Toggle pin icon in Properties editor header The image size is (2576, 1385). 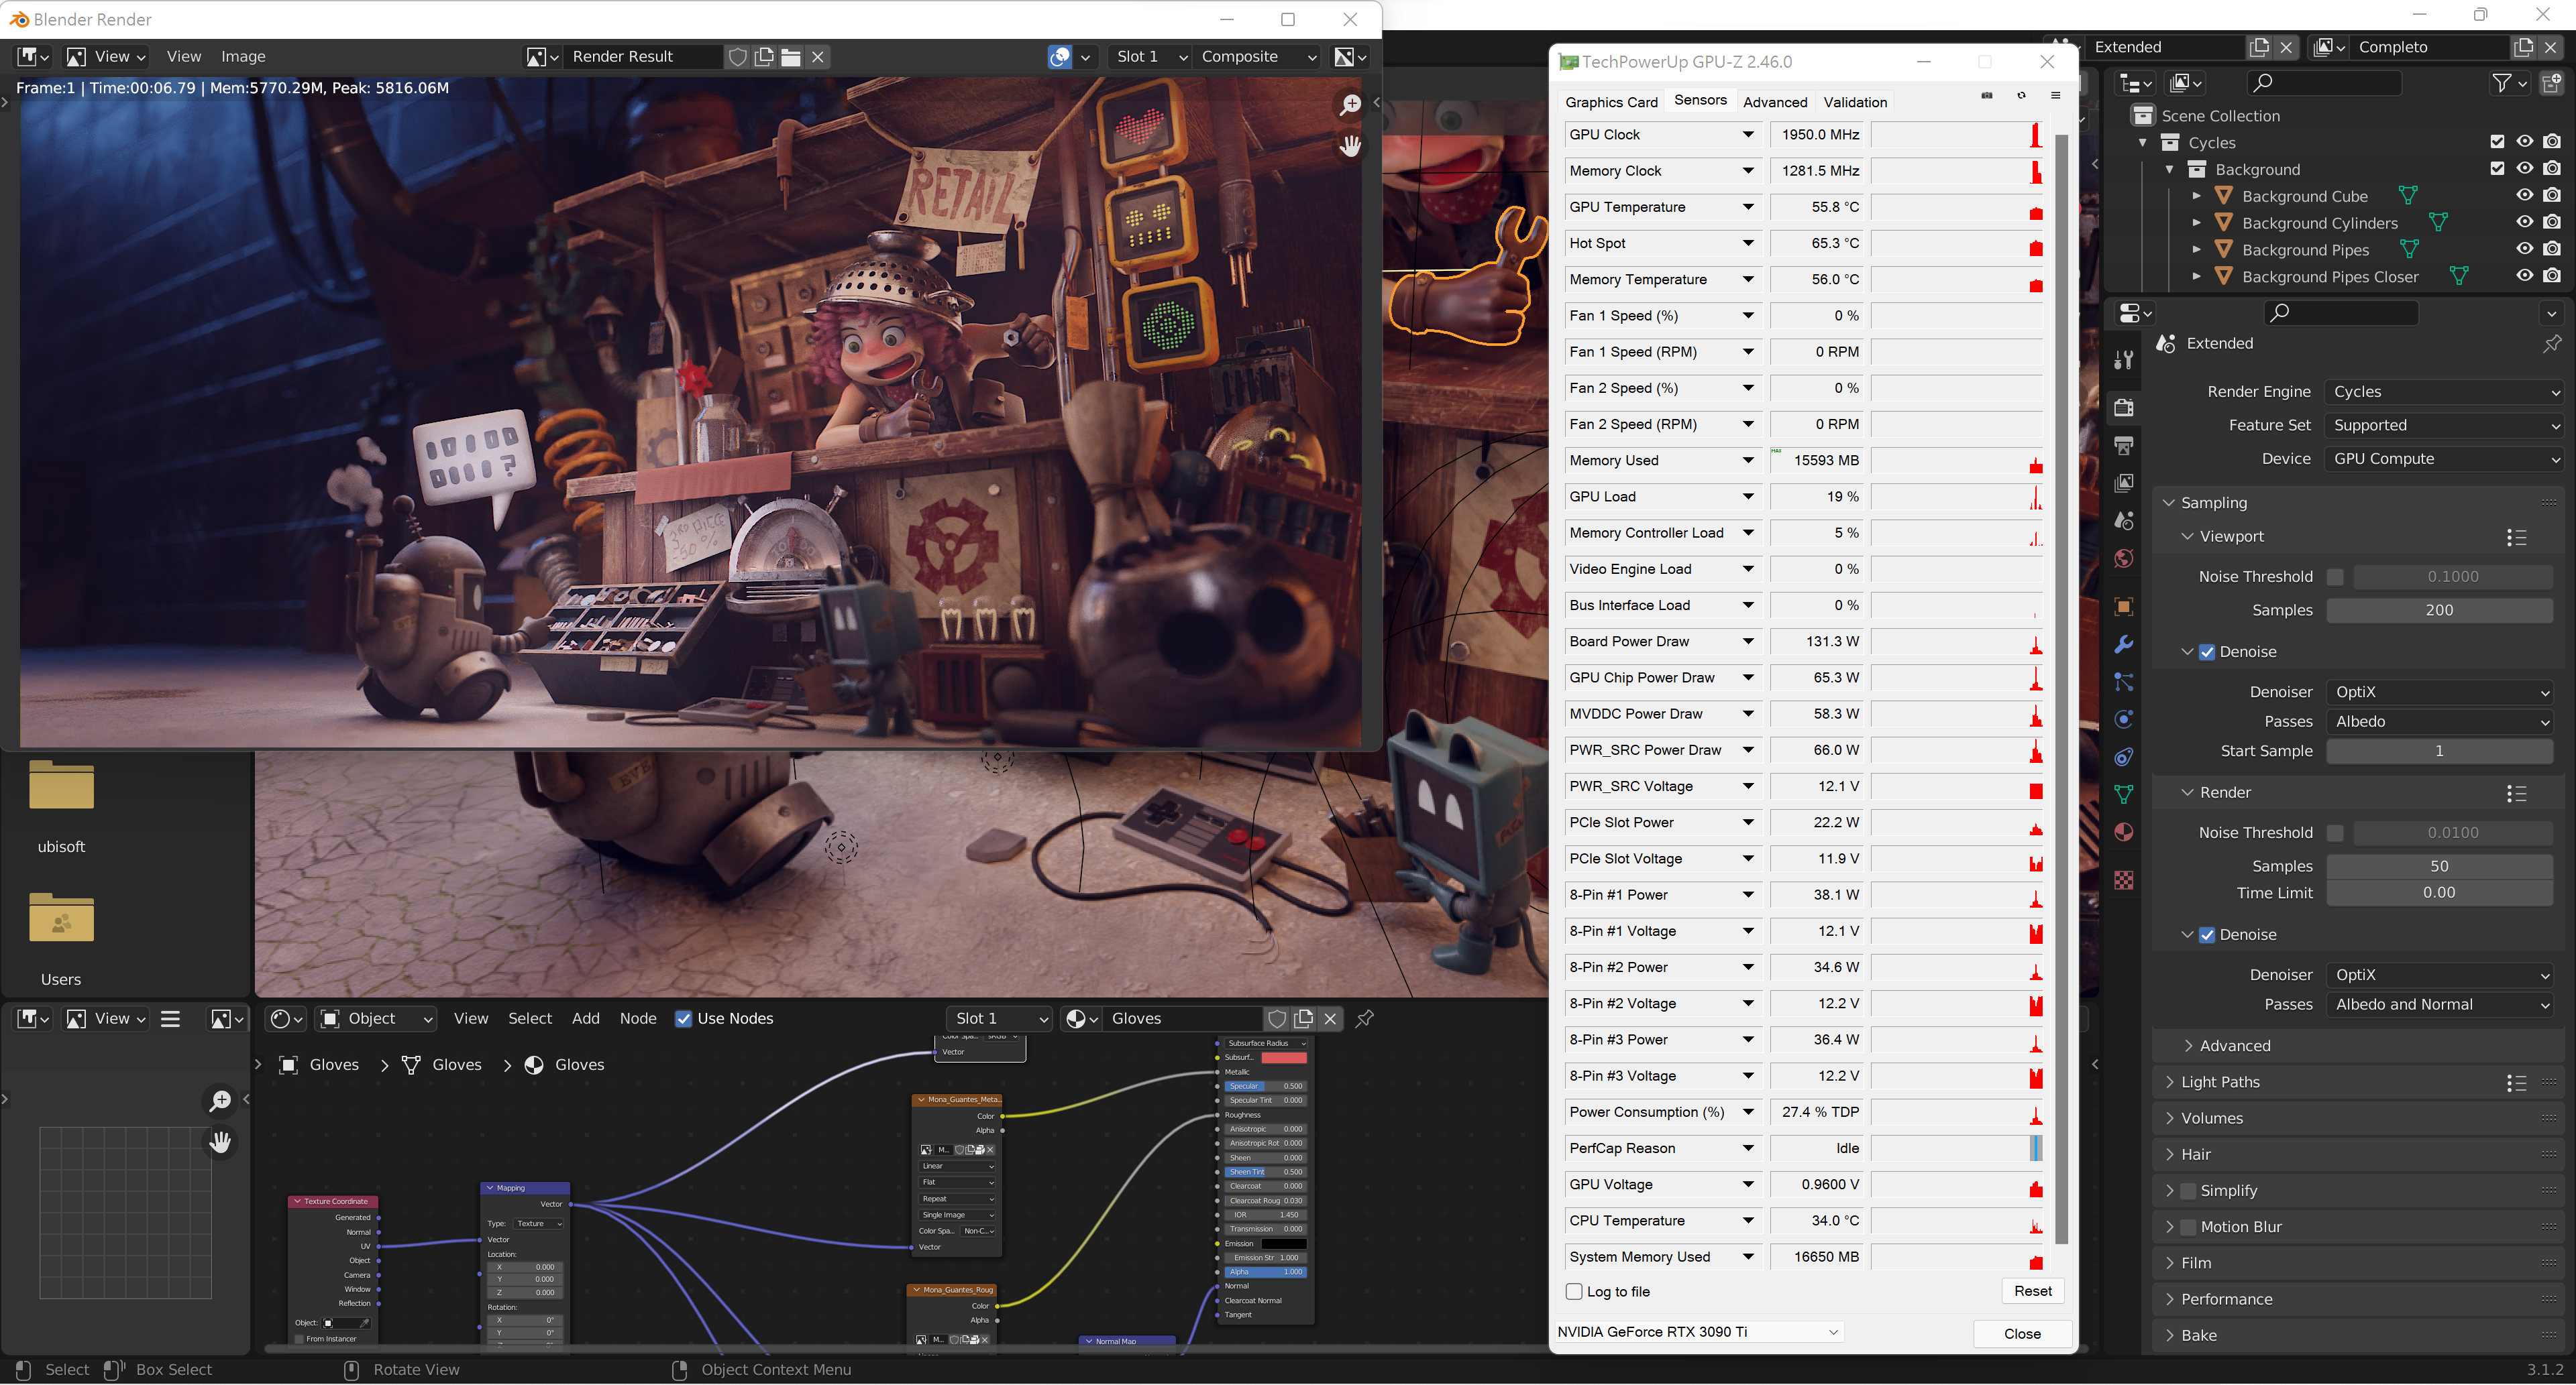(2552, 343)
